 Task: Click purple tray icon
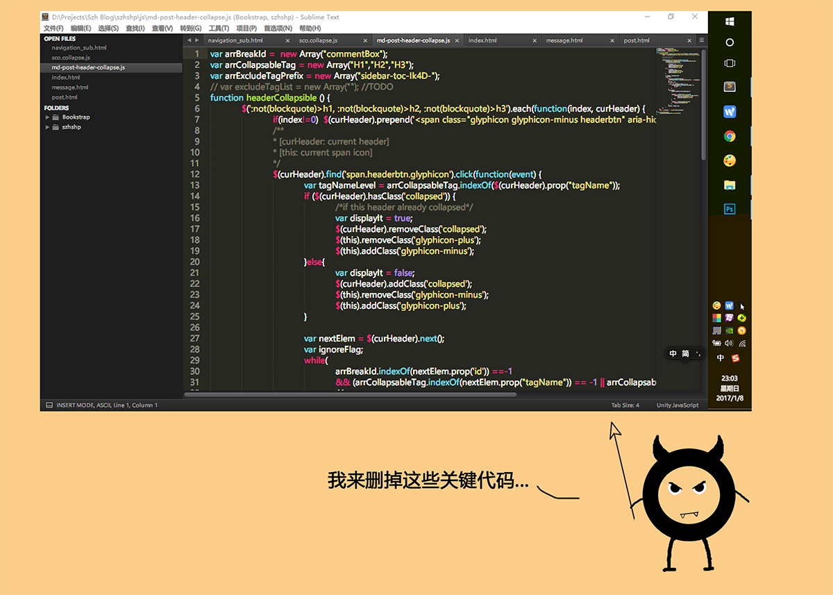[x=730, y=318]
